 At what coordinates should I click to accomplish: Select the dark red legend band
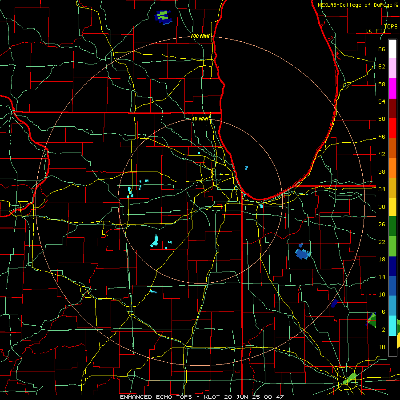(392, 108)
